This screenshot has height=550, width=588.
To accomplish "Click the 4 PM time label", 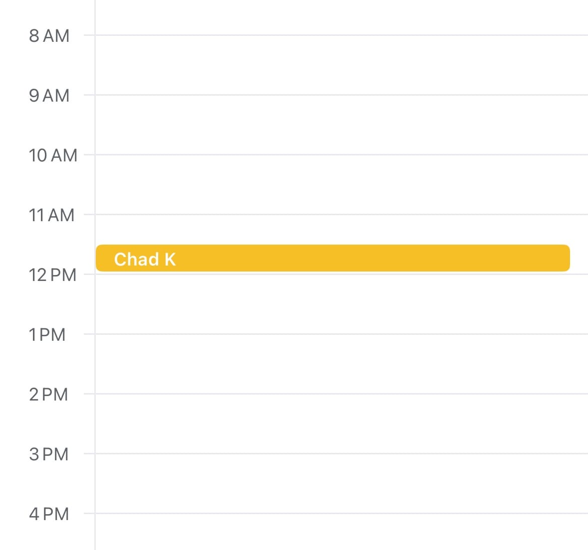I will (49, 514).
